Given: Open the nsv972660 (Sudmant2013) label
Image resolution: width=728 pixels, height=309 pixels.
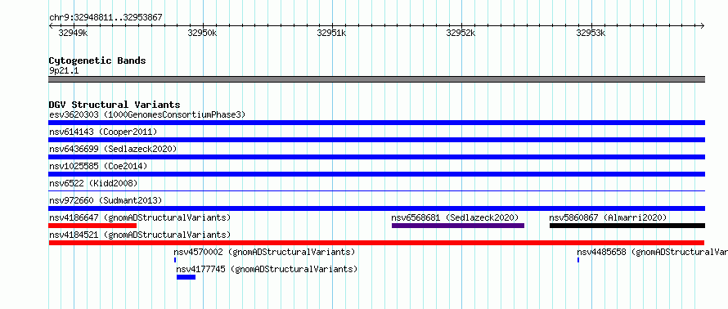Looking at the screenshot, I should pos(106,200).
